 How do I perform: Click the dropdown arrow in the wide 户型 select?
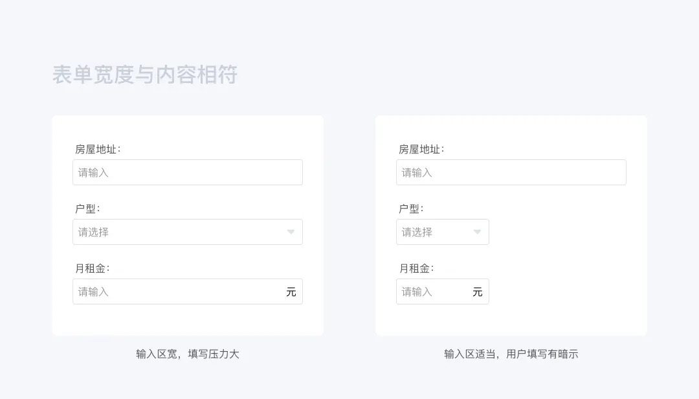[291, 232]
